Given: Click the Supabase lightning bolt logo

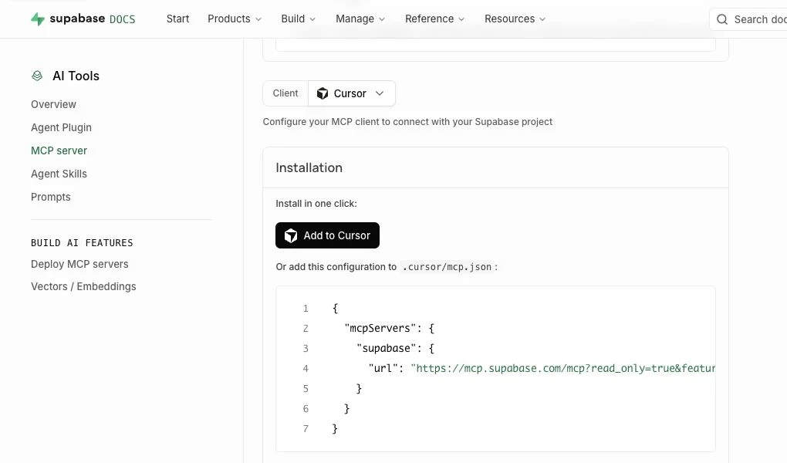Looking at the screenshot, I should tap(38, 19).
